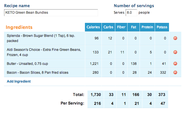Delete the Bacon Slices ingredient row
The image size is (185, 114).
(175, 72)
